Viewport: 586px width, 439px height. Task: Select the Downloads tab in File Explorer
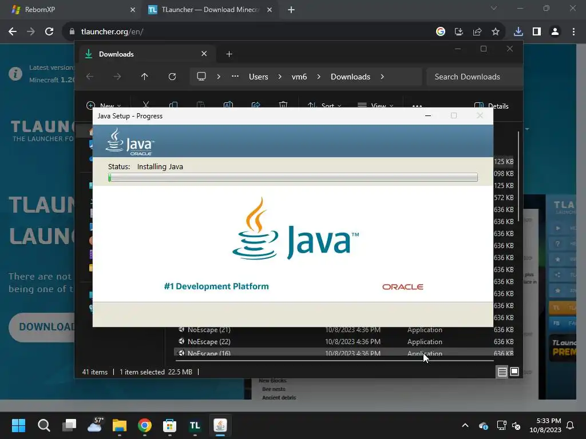pos(146,54)
